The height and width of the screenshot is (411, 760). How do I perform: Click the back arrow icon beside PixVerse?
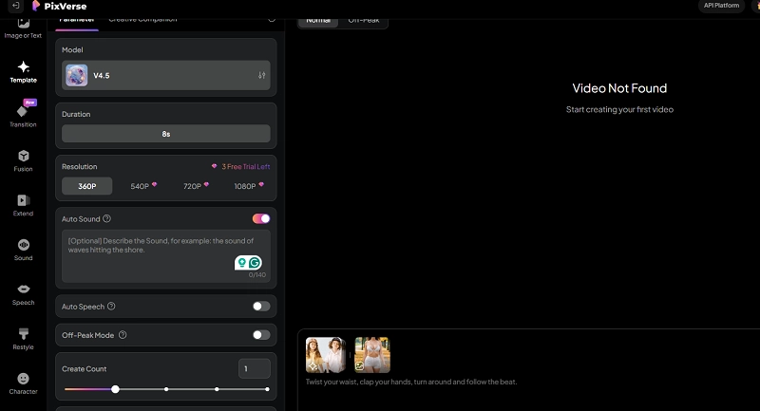click(x=15, y=6)
